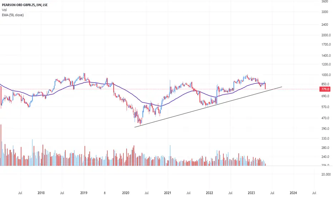Select the 2019 label on time axis

(x=84, y=193)
